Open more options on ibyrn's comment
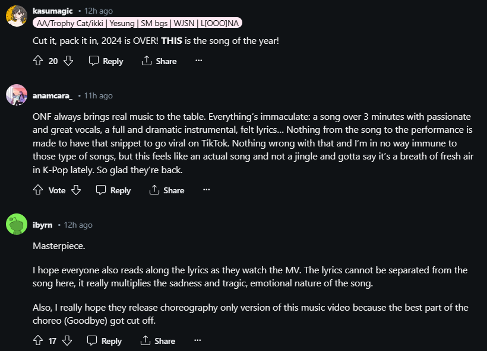 point(197,340)
